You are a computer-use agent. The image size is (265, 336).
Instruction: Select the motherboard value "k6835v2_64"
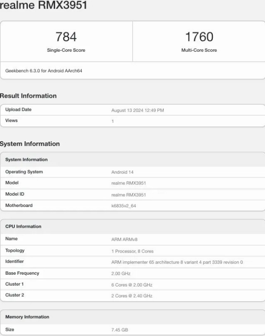pos(124,206)
